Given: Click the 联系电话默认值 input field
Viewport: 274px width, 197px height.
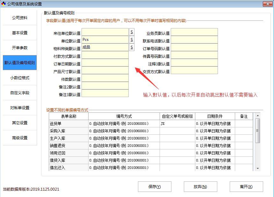Looking at the screenshot, I should coord(194,40).
